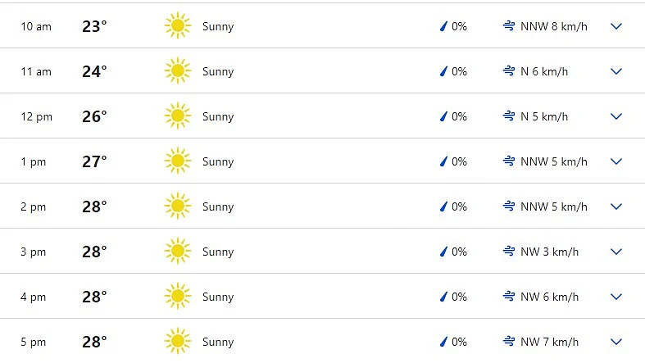Click the 2 pm time label
645x363 pixels.
click(34, 206)
